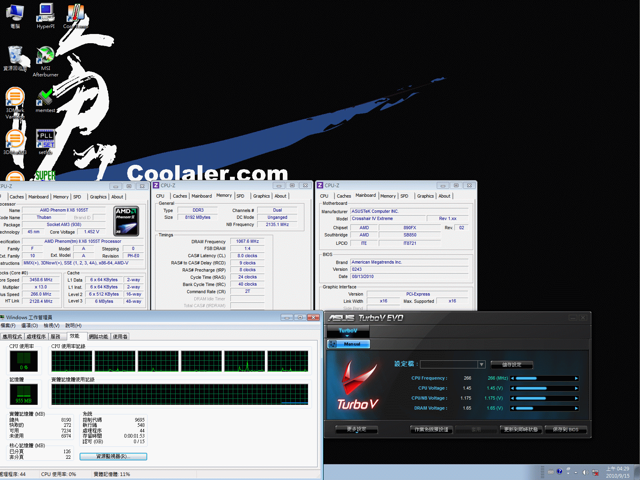Raise CPU/NB Voltage with its right arrow
The width and height of the screenshot is (640, 480).
point(576,398)
